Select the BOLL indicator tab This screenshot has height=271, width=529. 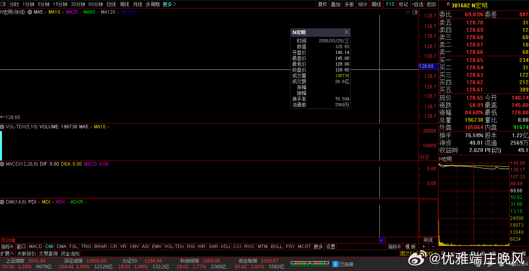click(277, 247)
